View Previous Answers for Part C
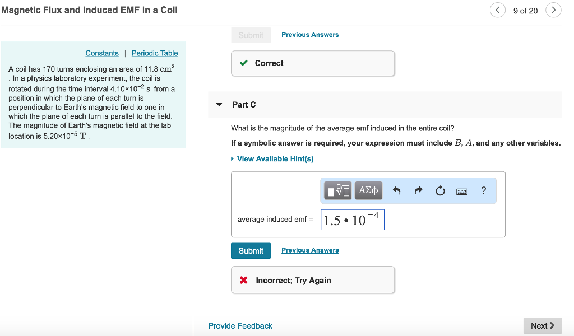The image size is (574, 336). (309, 250)
